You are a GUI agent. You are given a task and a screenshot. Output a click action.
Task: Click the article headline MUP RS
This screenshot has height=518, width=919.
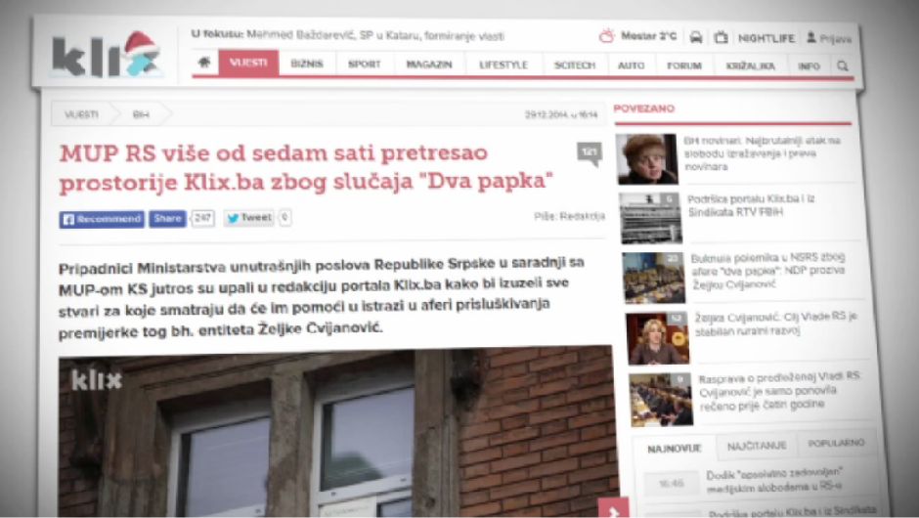click(305, 167)
